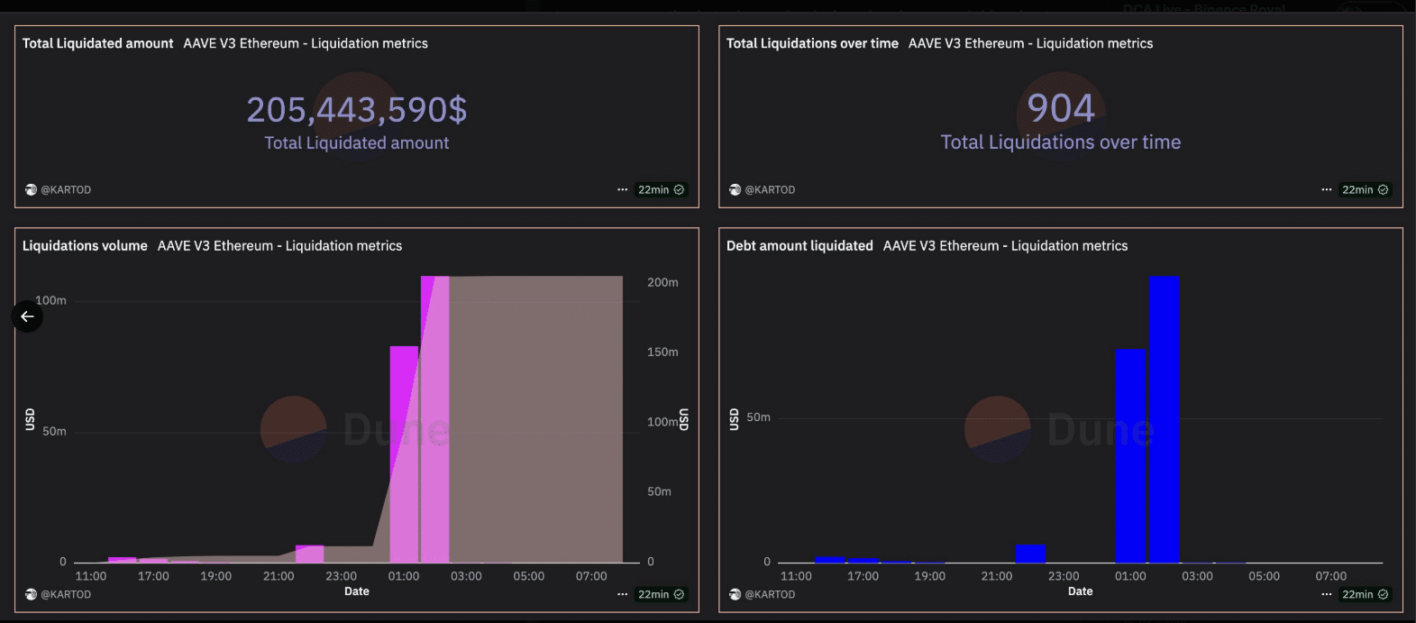Expand three-dot options in Liquidations volume panel

[622, 595]
